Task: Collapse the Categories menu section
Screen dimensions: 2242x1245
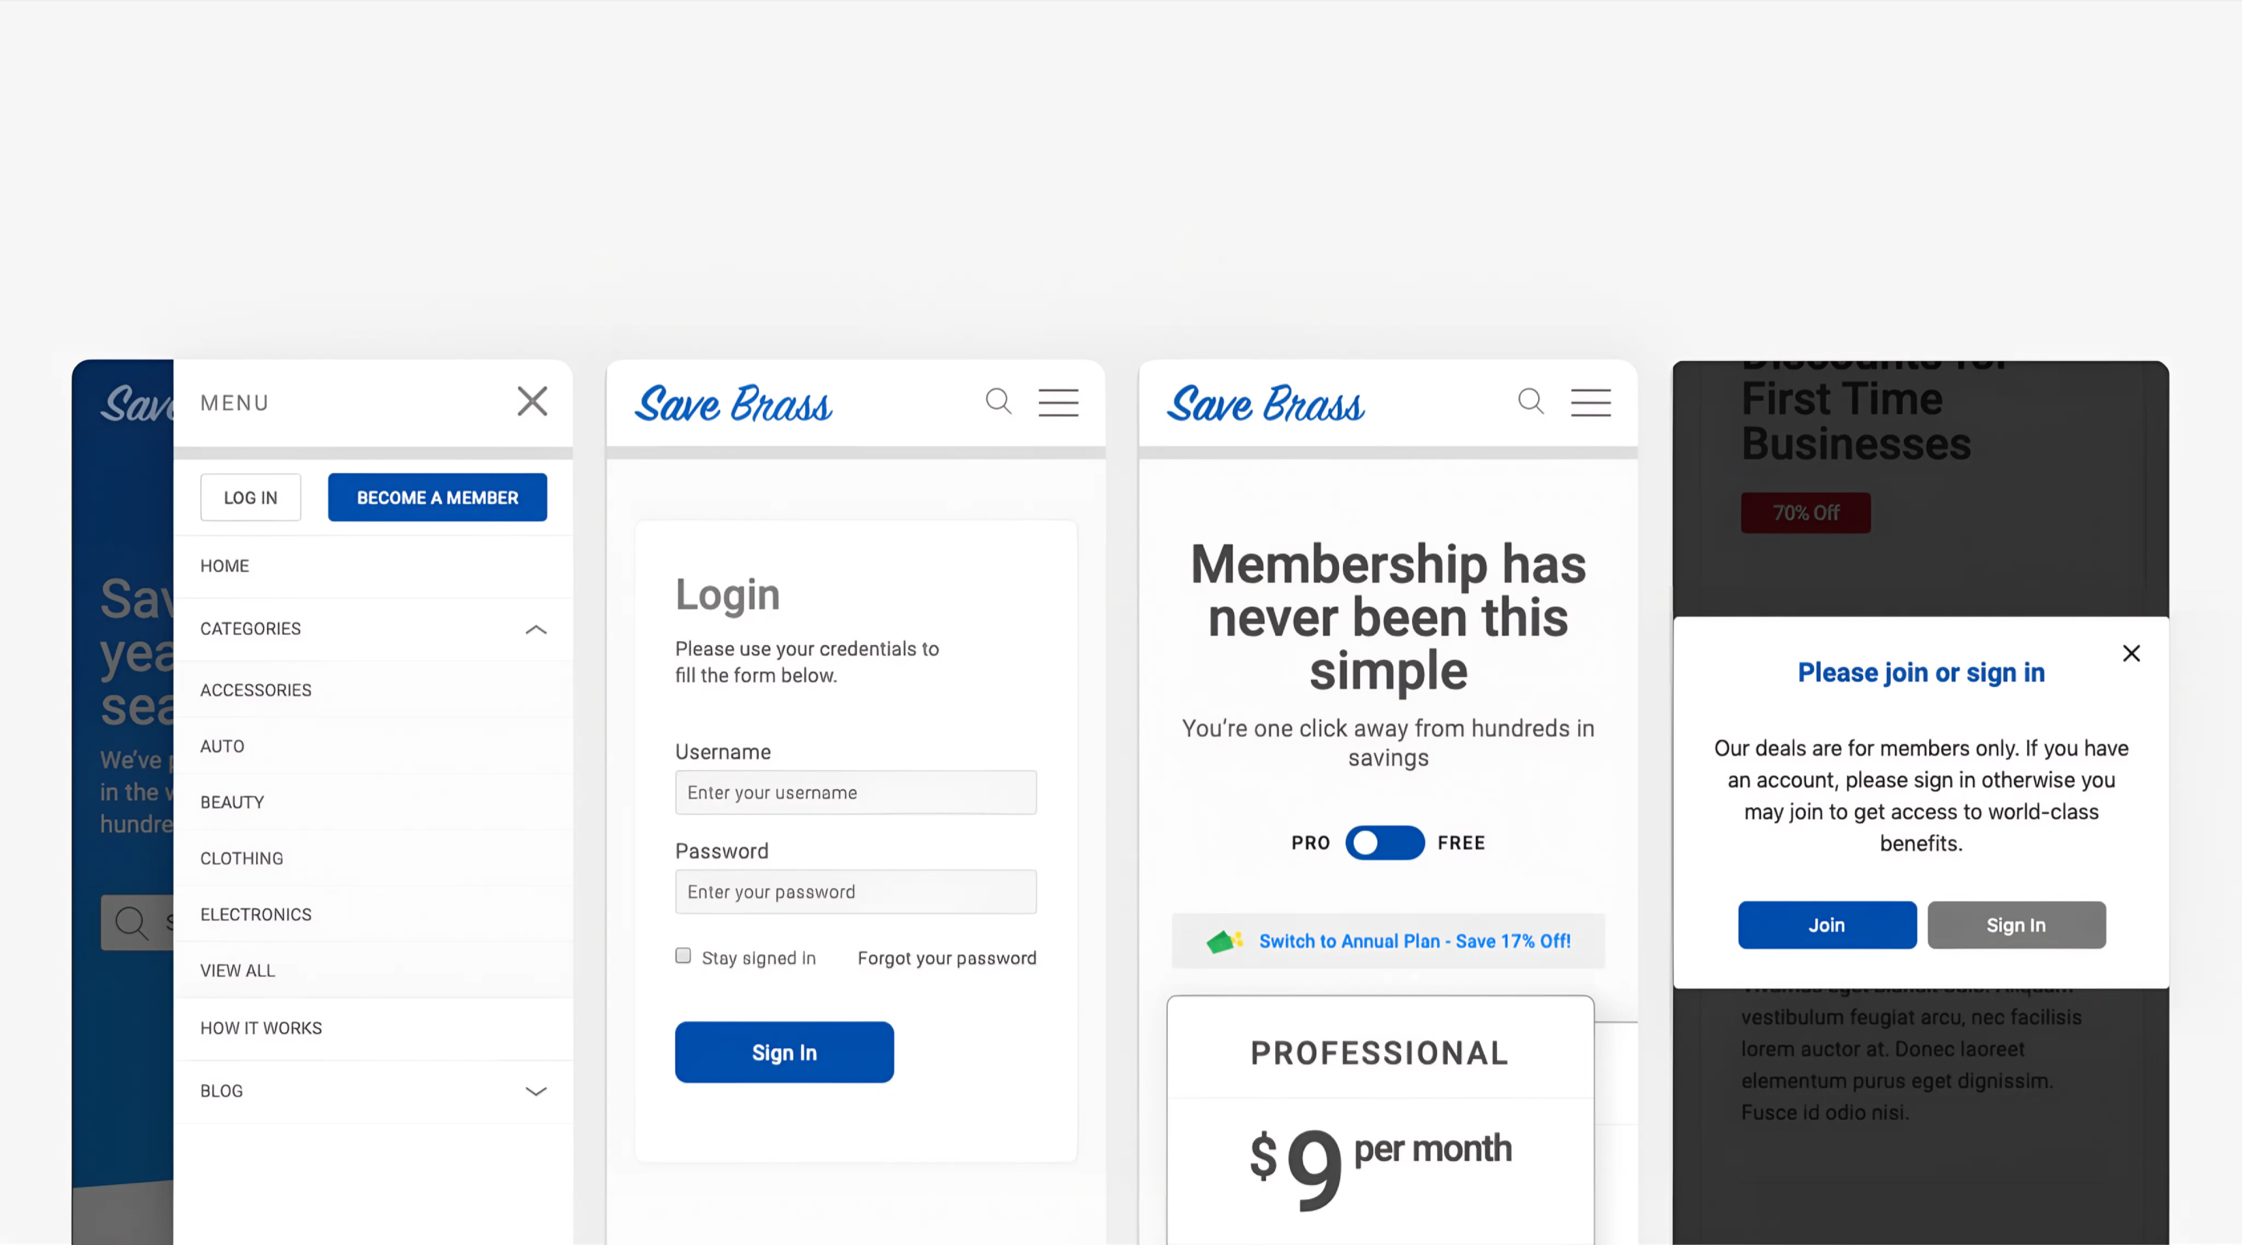Action: click(x=536, y=629)
